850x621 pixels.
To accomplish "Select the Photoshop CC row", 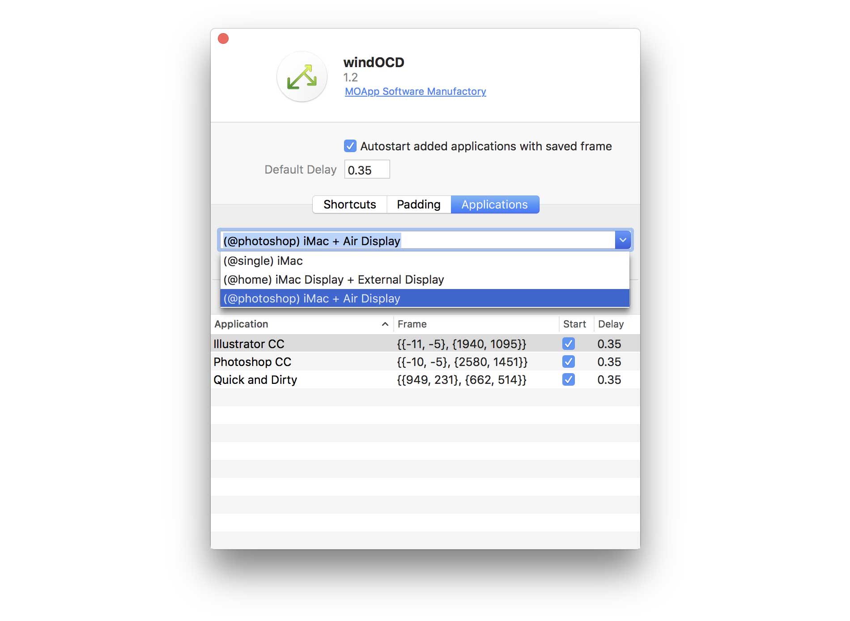I will click(x=425, y=362).
